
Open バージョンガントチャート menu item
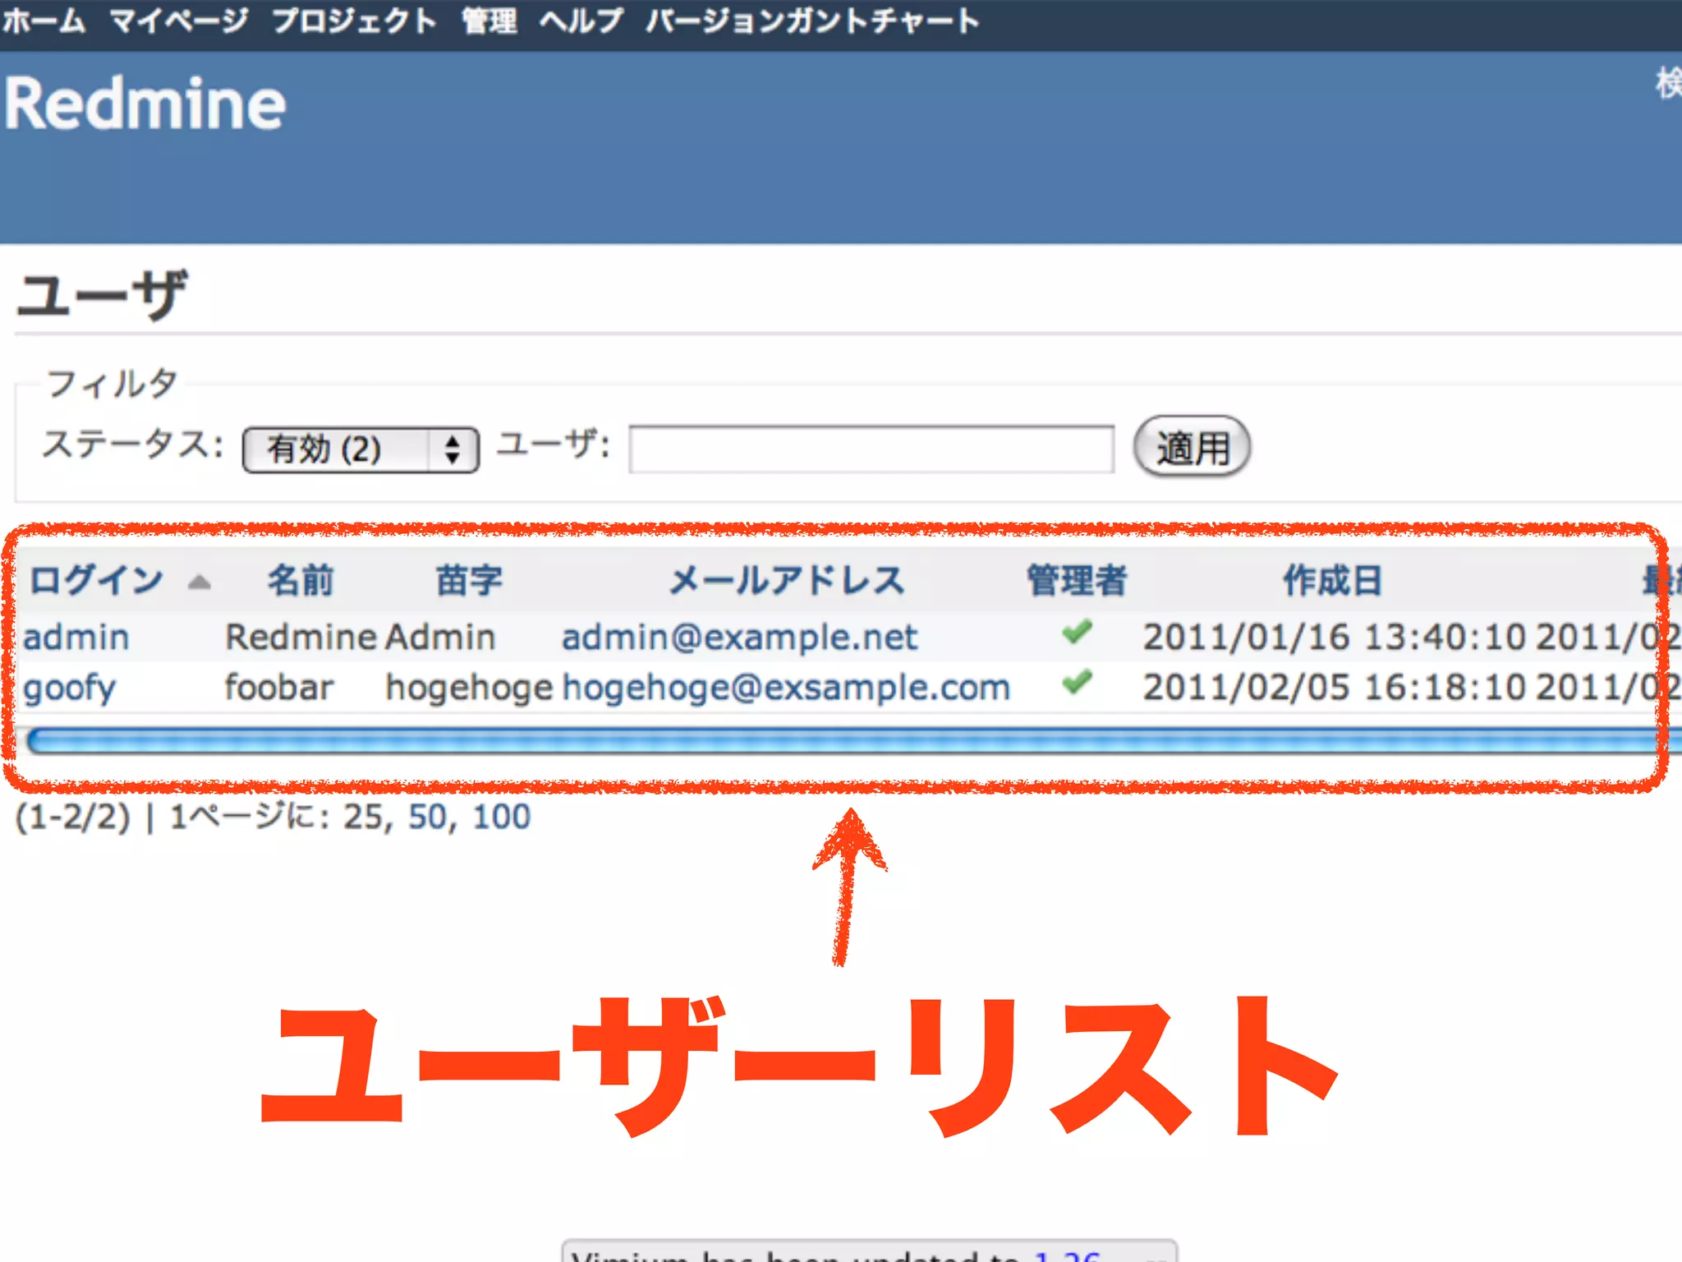click(x=812, y=21)
